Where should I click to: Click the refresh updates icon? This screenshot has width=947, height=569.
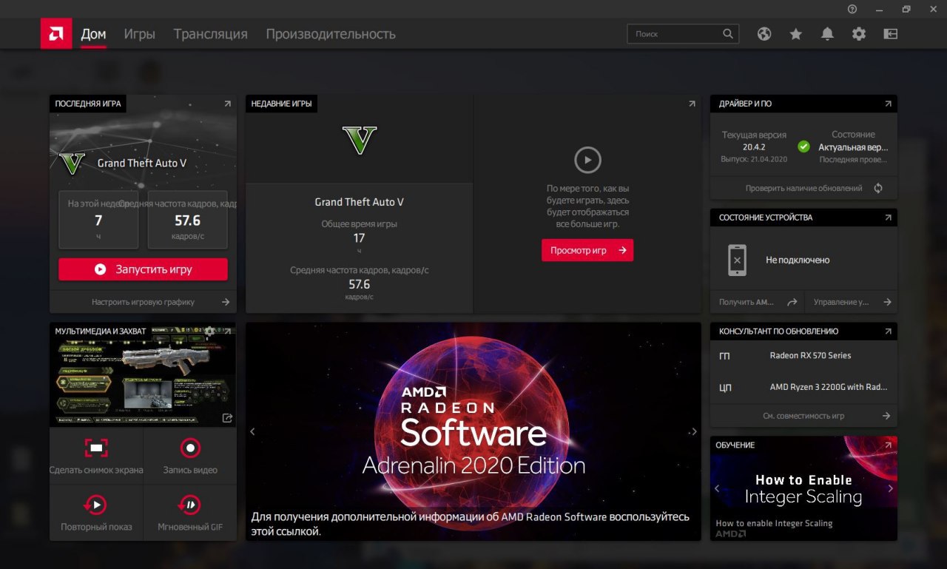coord(878,188)
